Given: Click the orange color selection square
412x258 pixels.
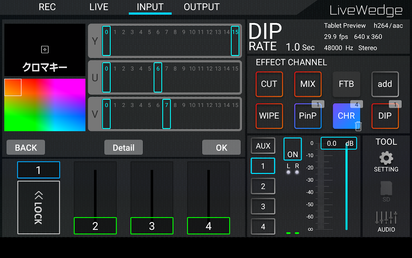Looking at the screenshot, I should click(x=13, y=87).
